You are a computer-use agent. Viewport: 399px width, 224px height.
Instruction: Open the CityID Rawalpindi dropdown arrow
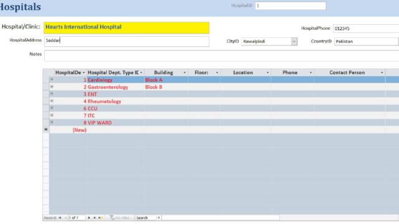point(294,42)
